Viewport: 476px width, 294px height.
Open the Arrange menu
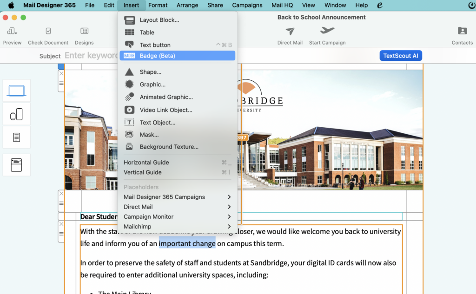[x=187, y=5]
